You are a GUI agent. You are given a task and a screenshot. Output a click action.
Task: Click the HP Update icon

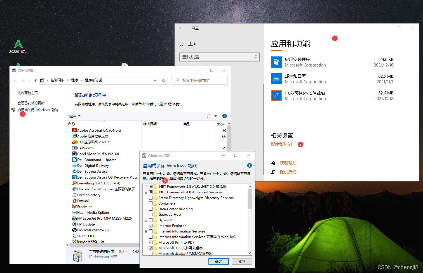74,224
